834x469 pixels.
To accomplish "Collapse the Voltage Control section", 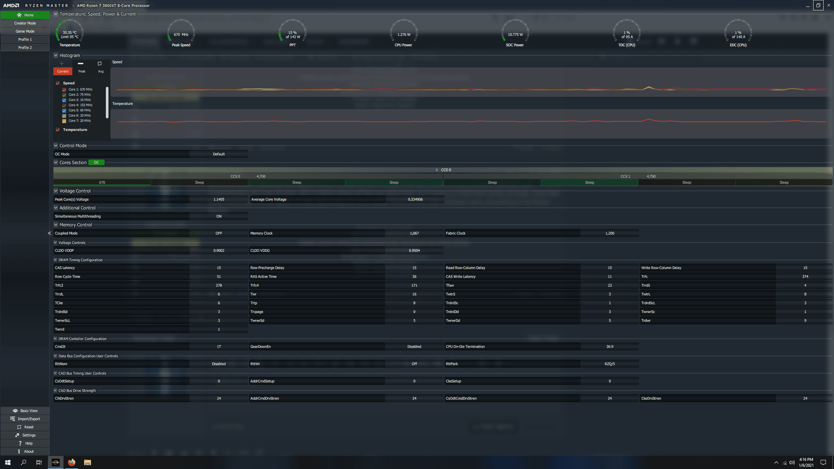I will (56, 191).
